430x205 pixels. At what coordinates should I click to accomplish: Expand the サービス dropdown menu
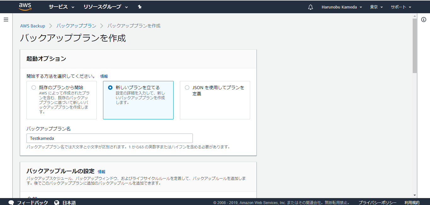tap(62, 7)
